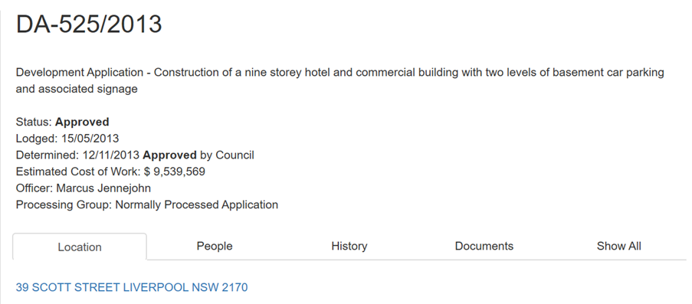Click the bold Approved status word
Viewport: 692px width, 304px height.
pyautogui.click(x=82, y=122)
